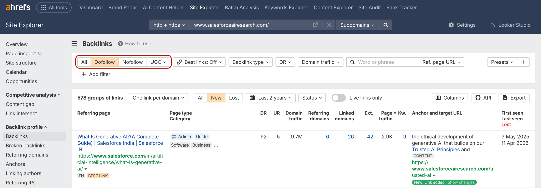
Task: Collapse Competitive analysis section
Action: click(33, 95)
